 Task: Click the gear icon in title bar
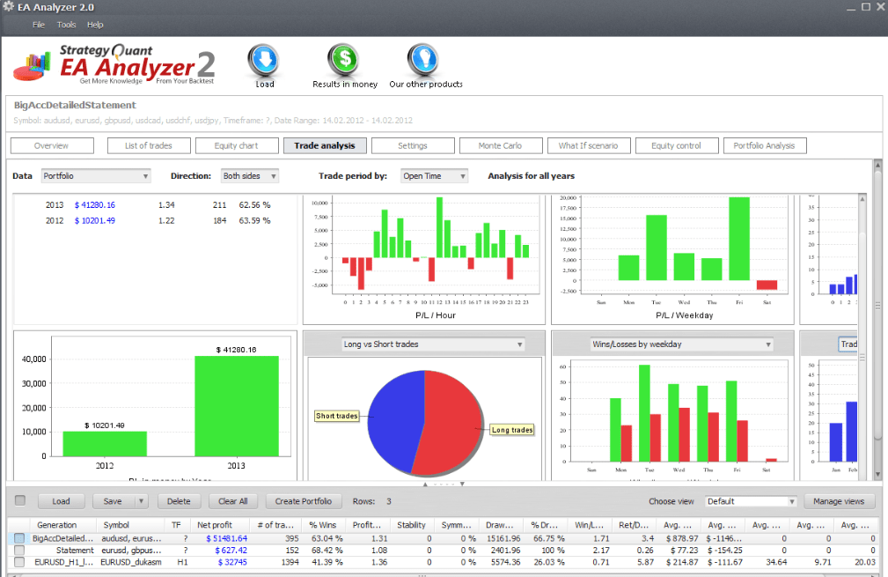point(8,7)
